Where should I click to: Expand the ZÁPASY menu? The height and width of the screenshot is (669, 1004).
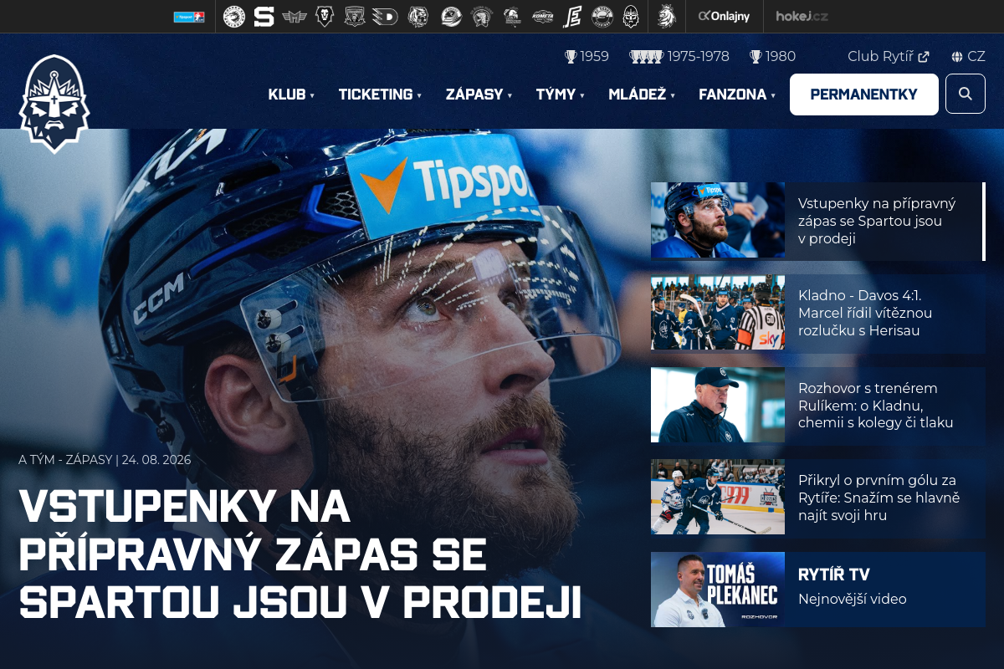coord(479,94)
